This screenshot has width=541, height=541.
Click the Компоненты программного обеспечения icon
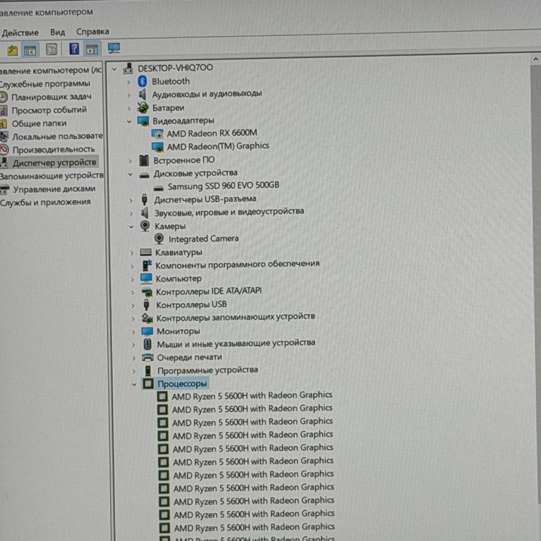point(147,265)
